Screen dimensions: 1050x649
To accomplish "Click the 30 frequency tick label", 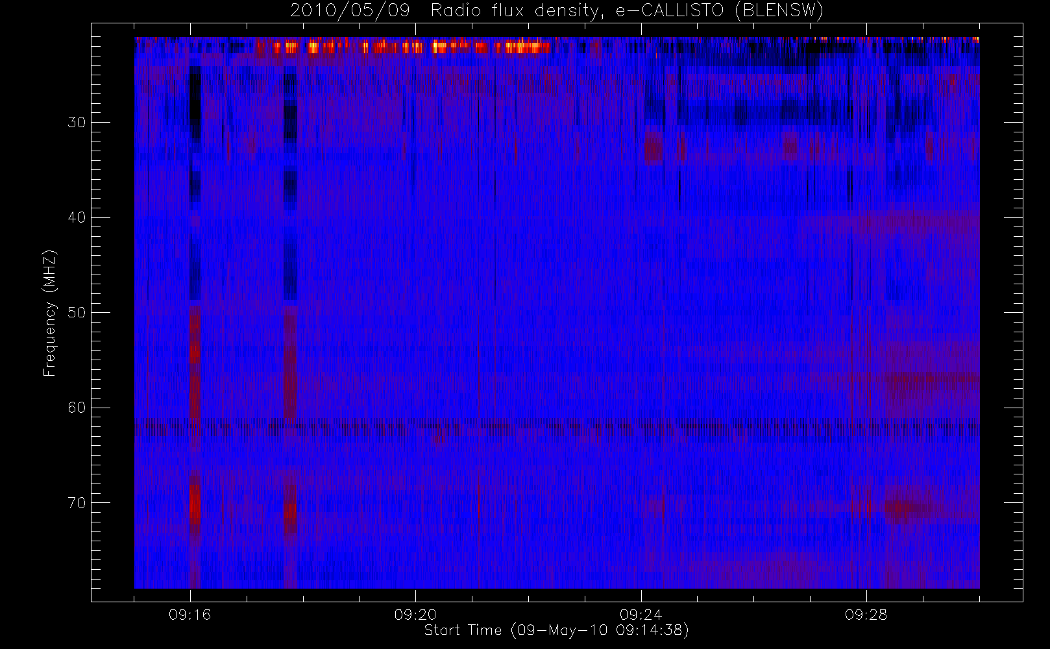I will point(77,123).
